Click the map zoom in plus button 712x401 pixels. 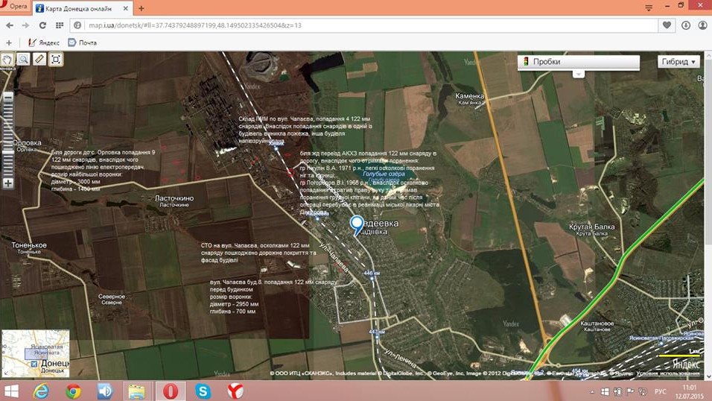pyautogui.click(x=8, y=183)
